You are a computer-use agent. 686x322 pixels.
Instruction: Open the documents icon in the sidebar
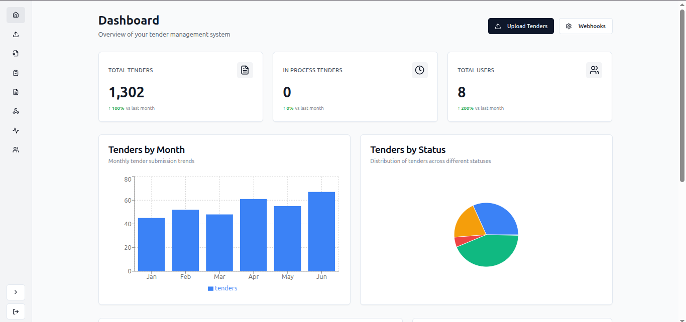point(16,92)
